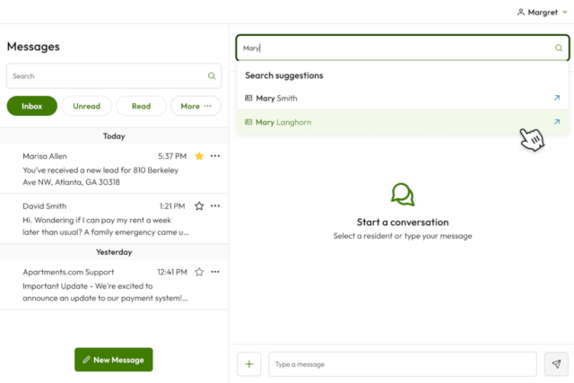Screen dimensions: 574x383
Task: Click the contact card icon beside Mary Smith
Action: click(248, 98)
